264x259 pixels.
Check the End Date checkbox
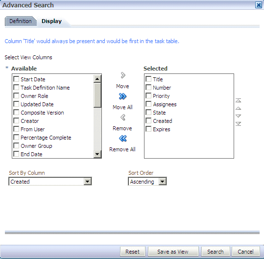tap(16, 154)
